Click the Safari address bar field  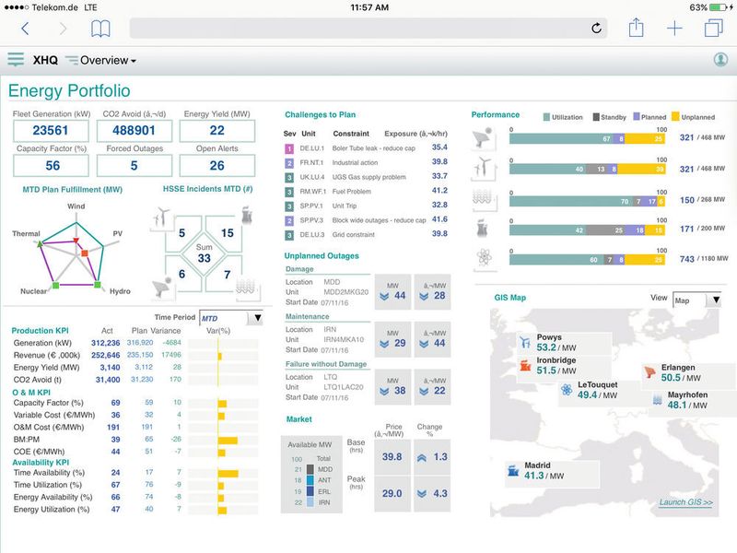coord(368,29)
